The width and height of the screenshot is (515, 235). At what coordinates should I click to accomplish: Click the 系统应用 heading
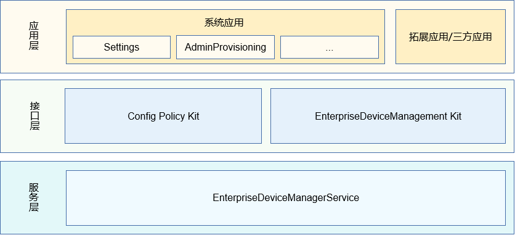coord(224,23)
